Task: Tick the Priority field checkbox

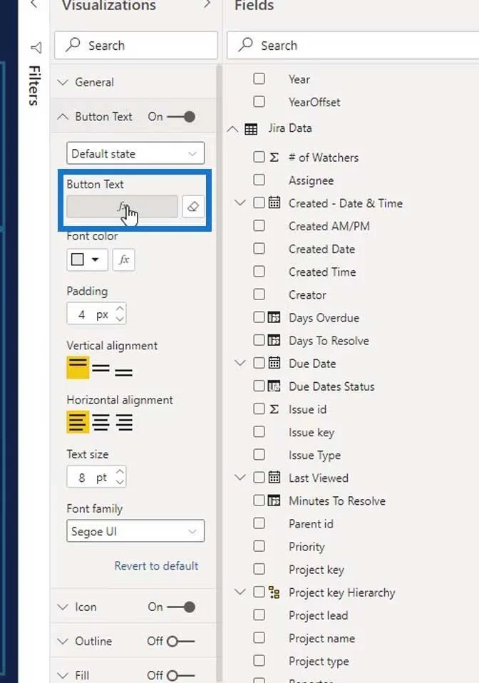Action: [259, 546]
